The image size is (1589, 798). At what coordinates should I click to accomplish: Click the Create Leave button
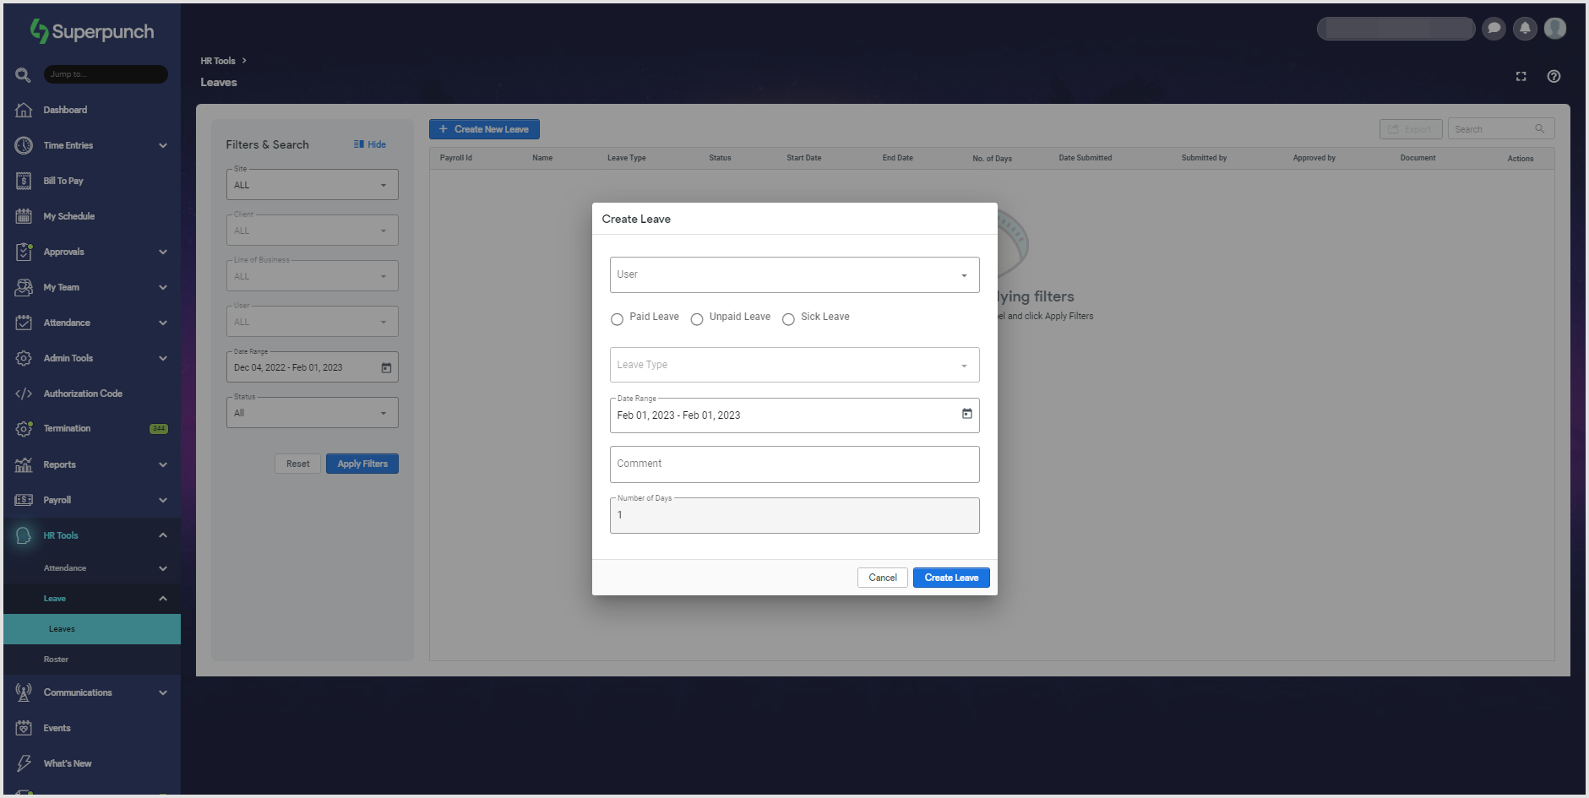pos(951,578)
